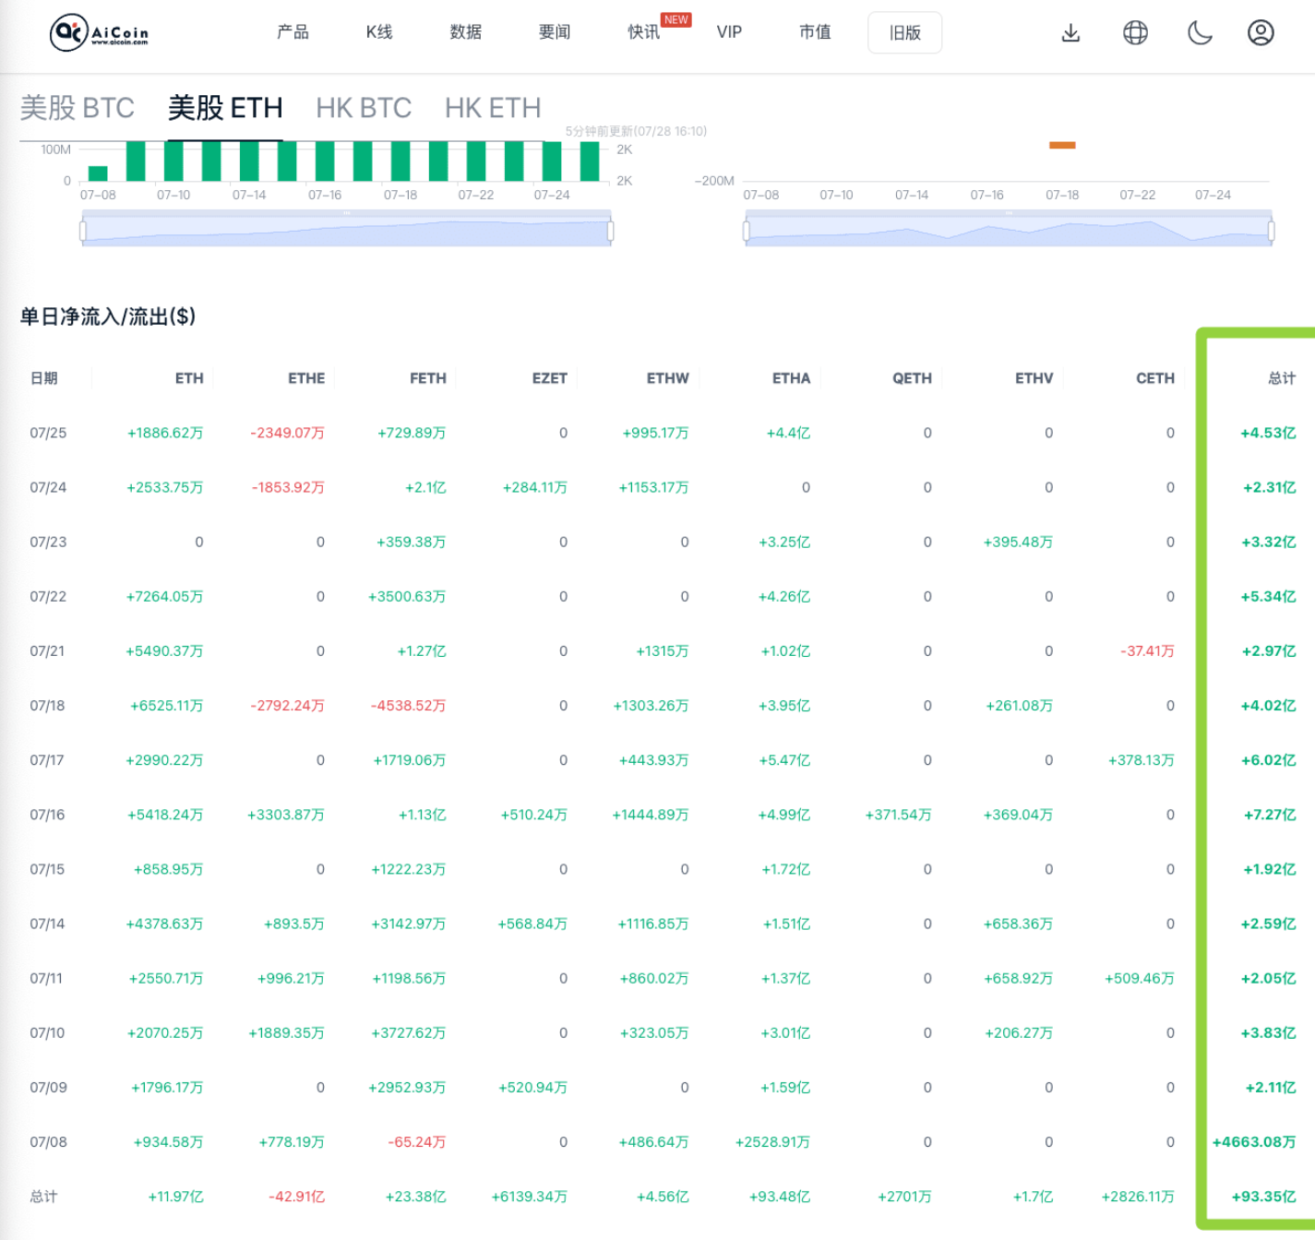Viewport: 1315px width, 1240px height.
Task: Switch to the 美股 BTC tab
Action: (78, 108)
